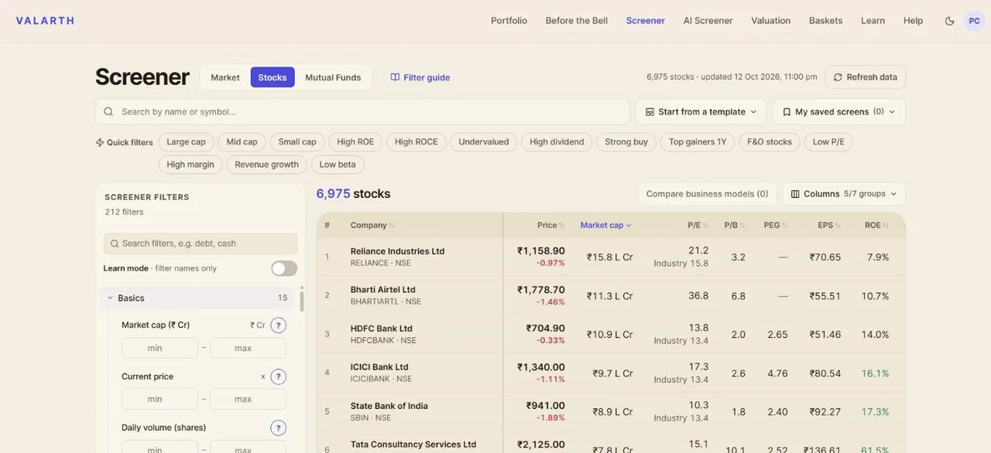The image size is (991, 453).
Task: Sort by P/B column arrow
Action: 742,226
